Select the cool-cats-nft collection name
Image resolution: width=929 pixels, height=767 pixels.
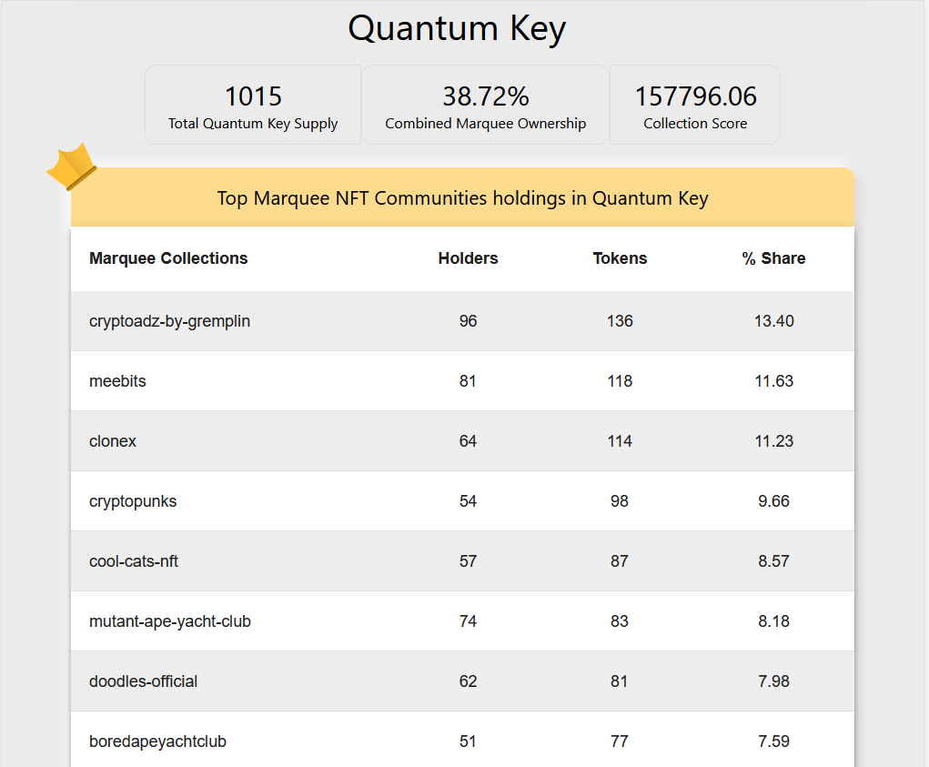point(134,560)
